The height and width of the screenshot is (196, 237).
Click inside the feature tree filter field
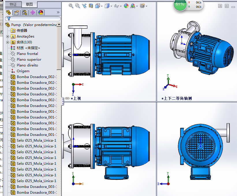click(x=33, y=19)
